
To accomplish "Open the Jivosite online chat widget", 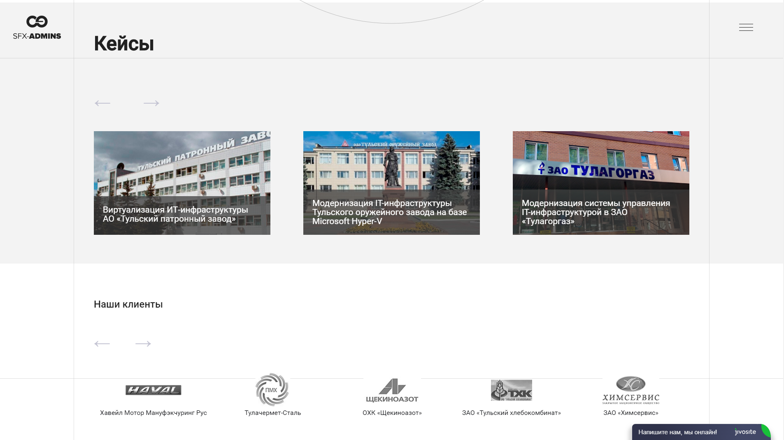I will tap(701, 432).
